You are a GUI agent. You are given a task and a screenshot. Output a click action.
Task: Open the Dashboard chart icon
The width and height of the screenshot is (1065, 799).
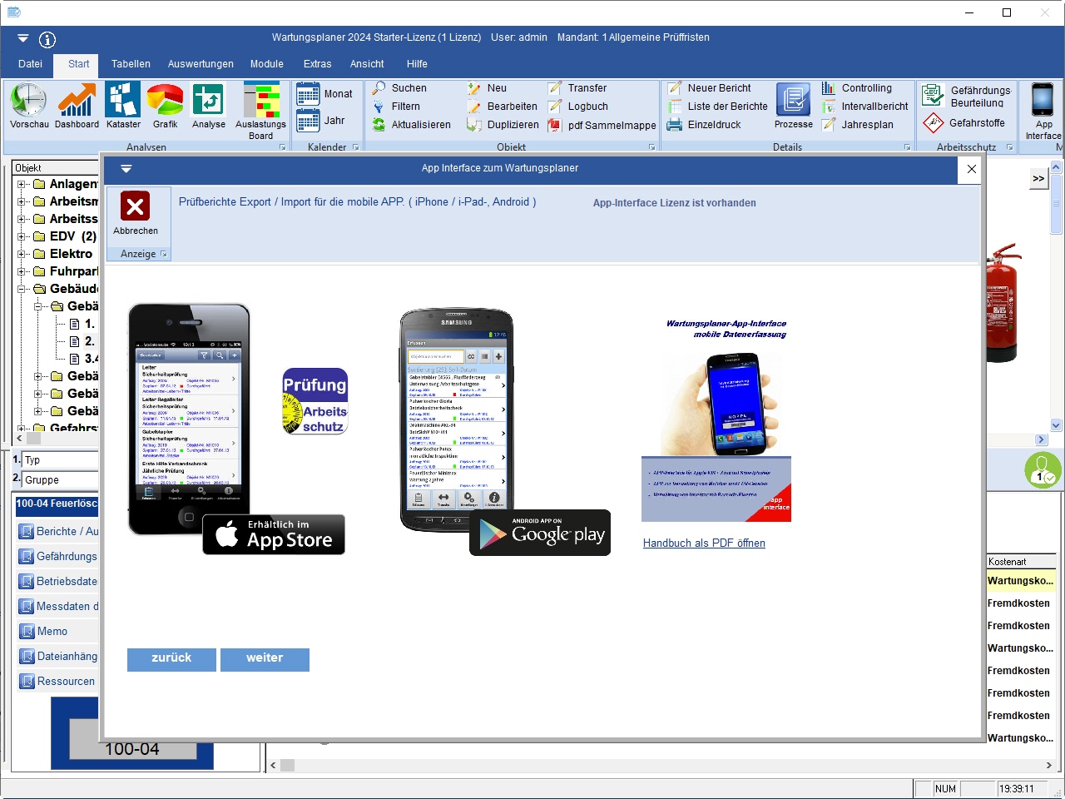(x=77, y=100)
